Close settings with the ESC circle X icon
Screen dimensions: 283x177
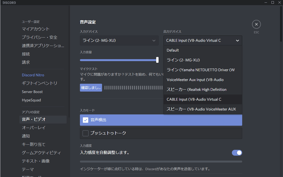(256, 24)
